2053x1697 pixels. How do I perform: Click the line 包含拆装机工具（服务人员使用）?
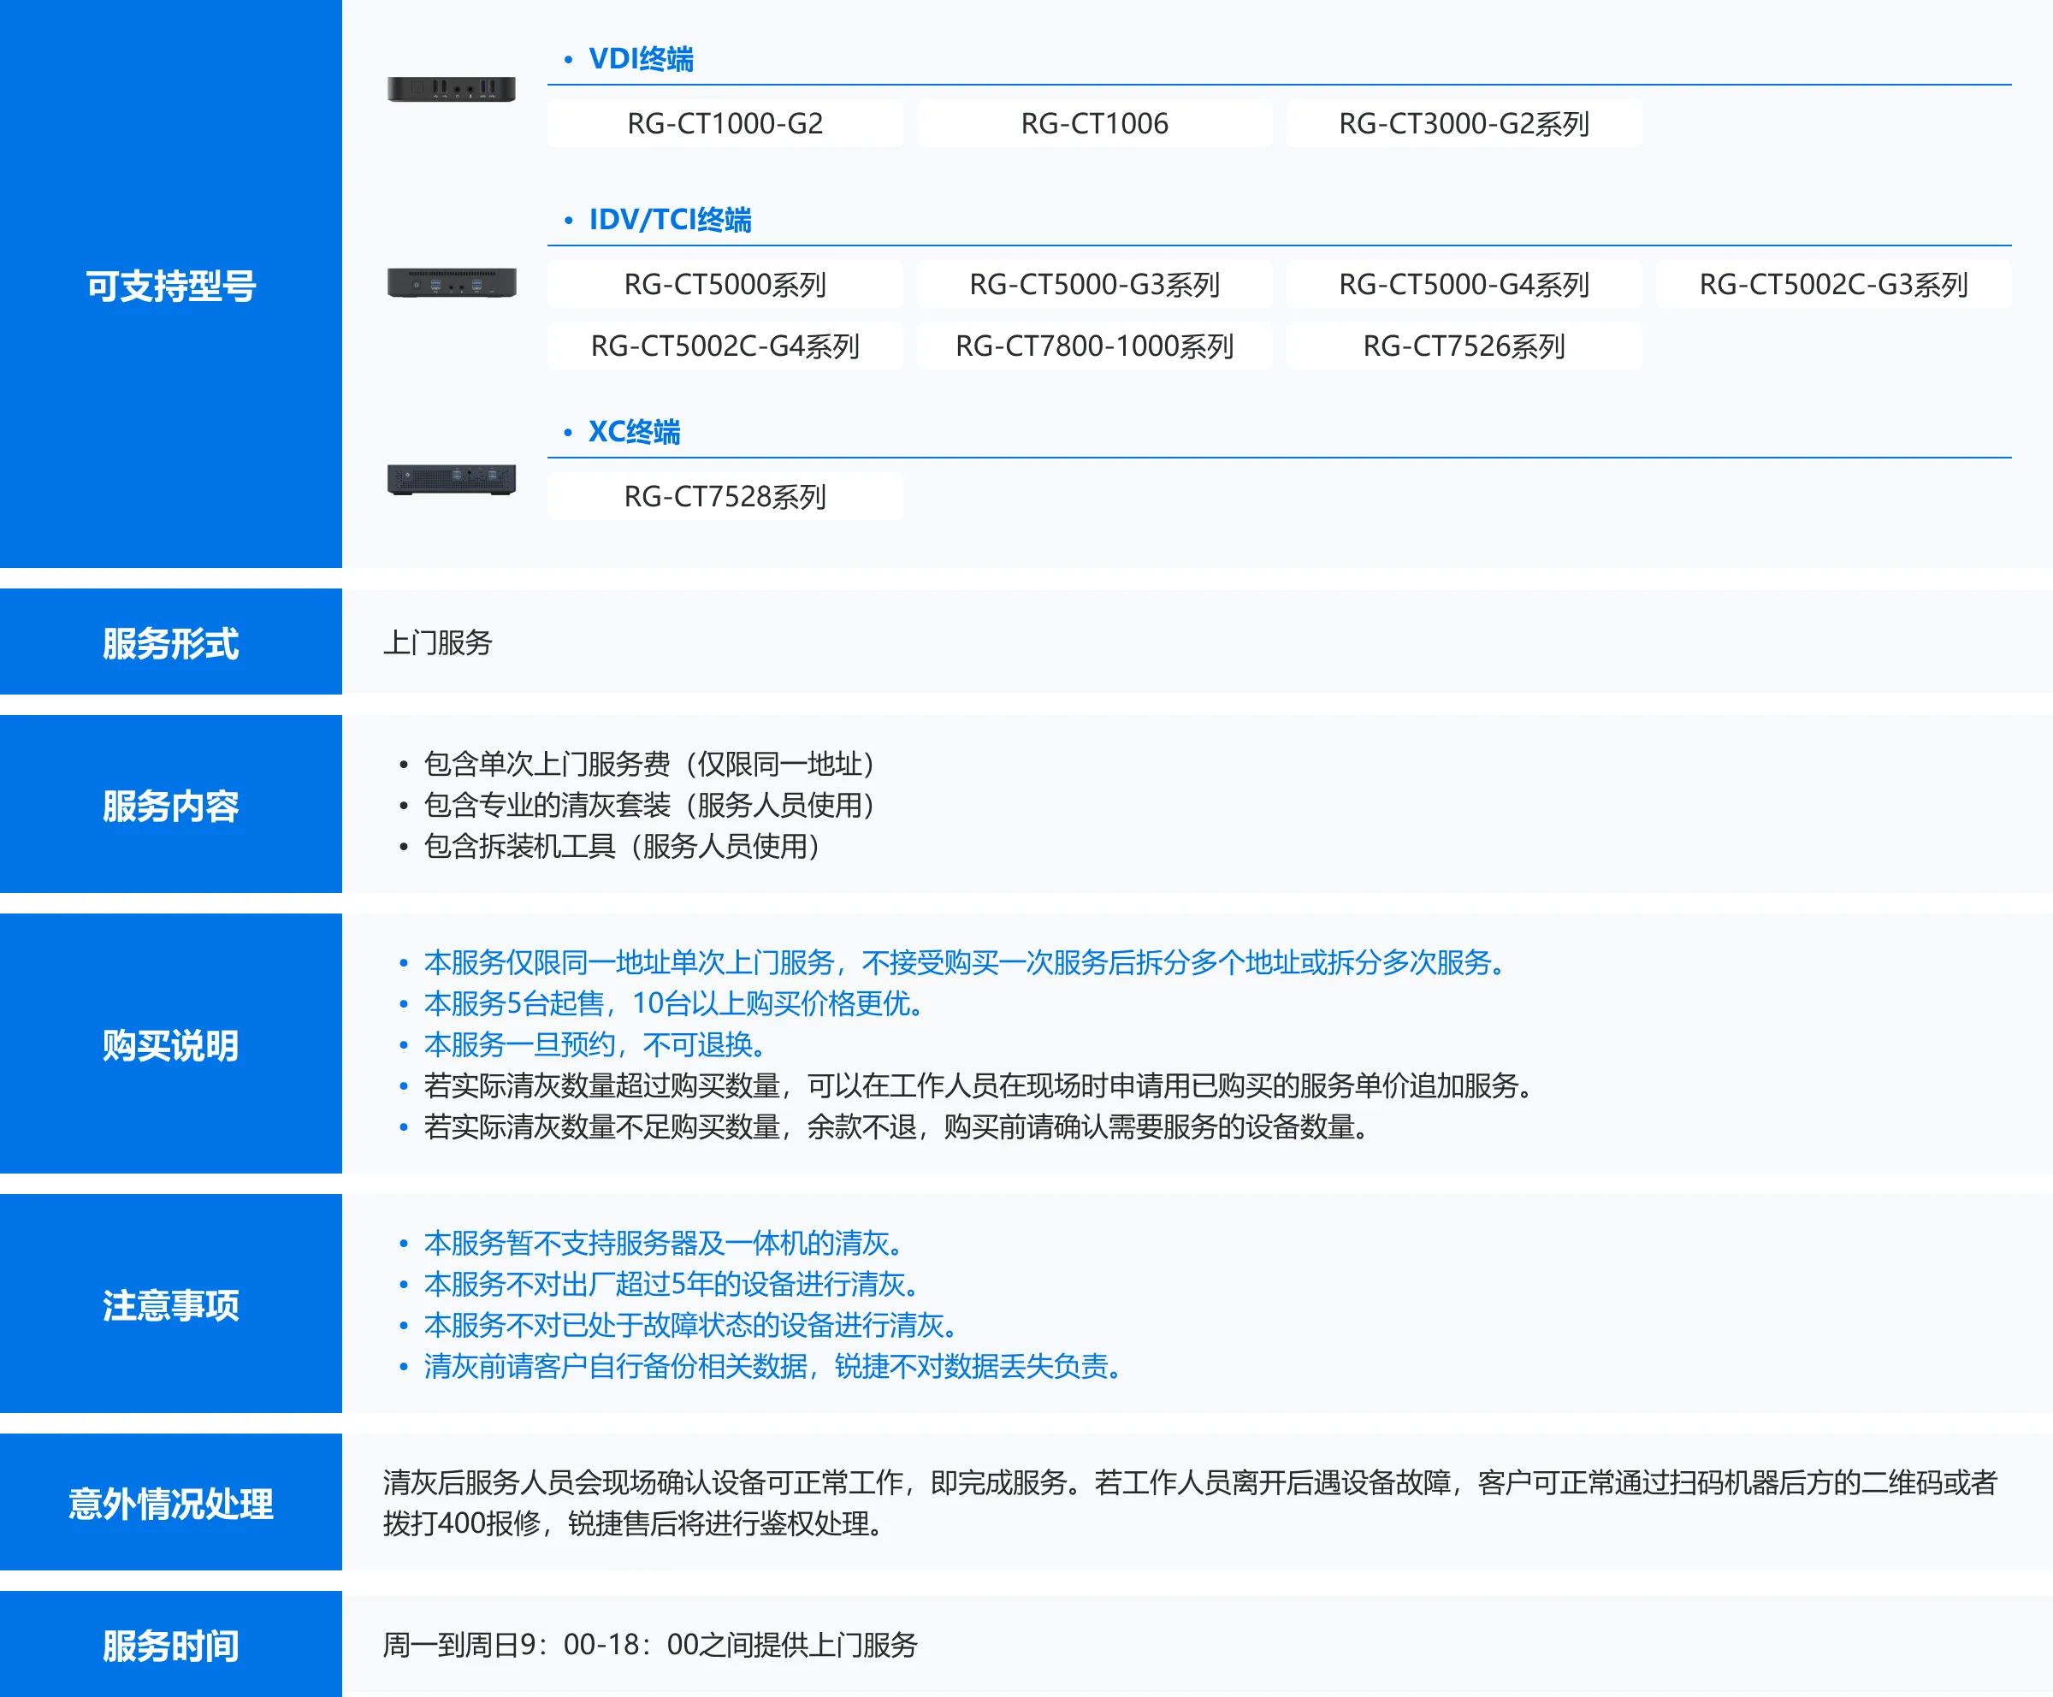coord(622,846)
